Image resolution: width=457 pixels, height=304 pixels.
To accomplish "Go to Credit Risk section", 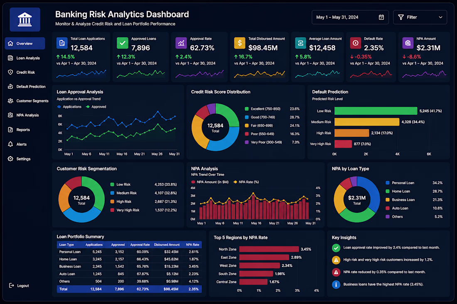I will tap(25, 72).
